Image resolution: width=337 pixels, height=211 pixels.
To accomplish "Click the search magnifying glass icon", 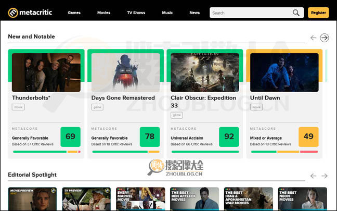I will 296,13.
